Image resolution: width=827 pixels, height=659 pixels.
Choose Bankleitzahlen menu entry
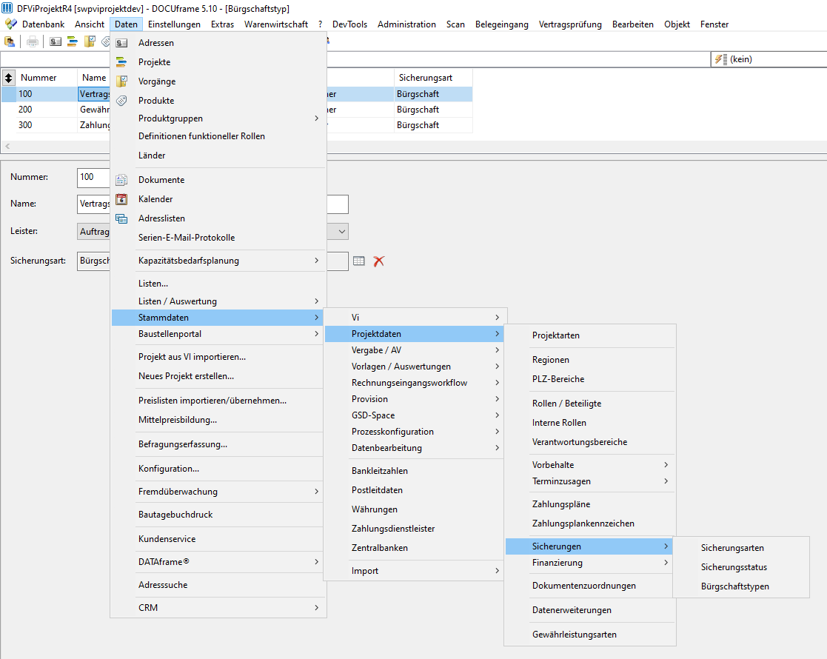[x=413, y=471]
